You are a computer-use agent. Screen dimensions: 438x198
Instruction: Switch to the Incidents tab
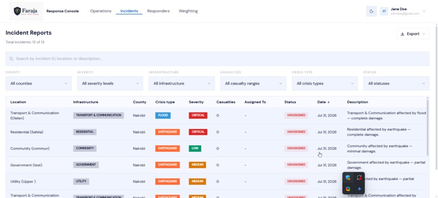point(129,11)
